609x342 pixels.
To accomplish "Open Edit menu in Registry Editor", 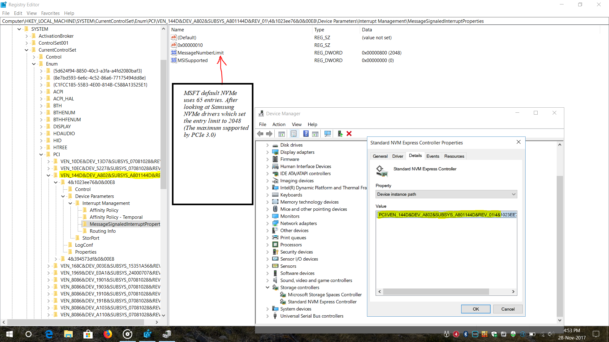I will (x=18, y=13).
